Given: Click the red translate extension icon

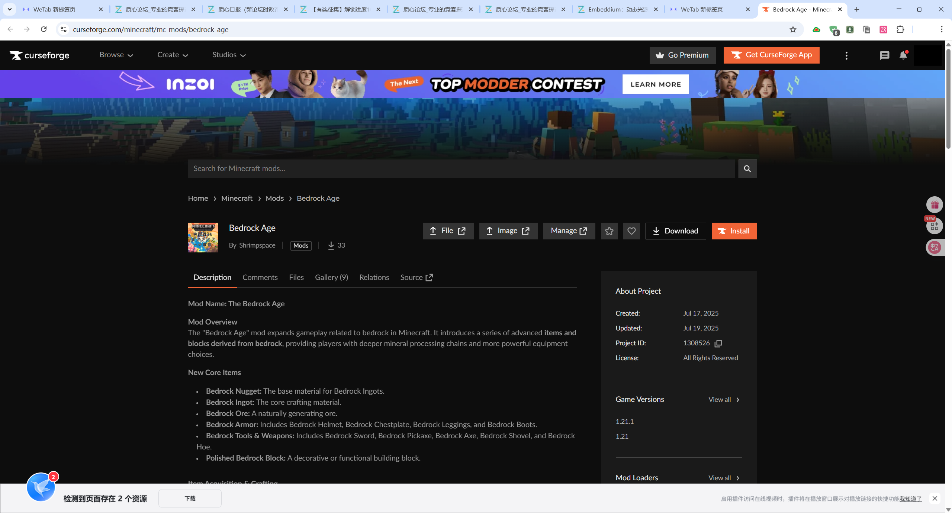Looking at the screenshot, I should pos(884,29).
